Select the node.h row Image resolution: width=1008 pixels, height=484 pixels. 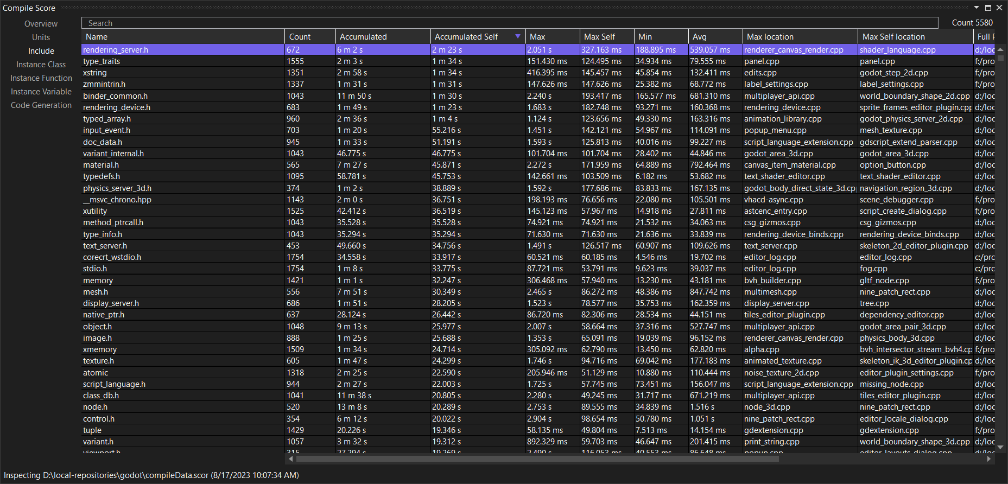tap(538, 407)
